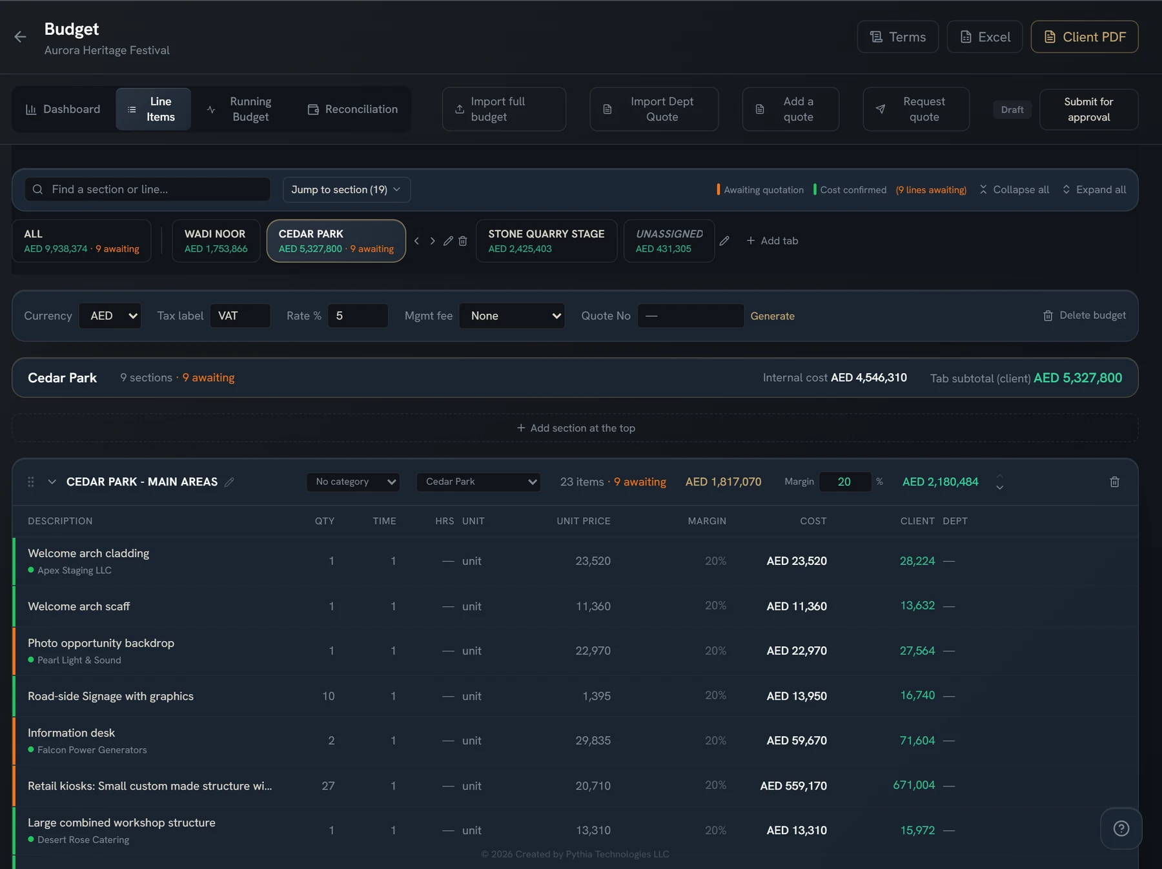Open the No category dropdown

point(353,482)
